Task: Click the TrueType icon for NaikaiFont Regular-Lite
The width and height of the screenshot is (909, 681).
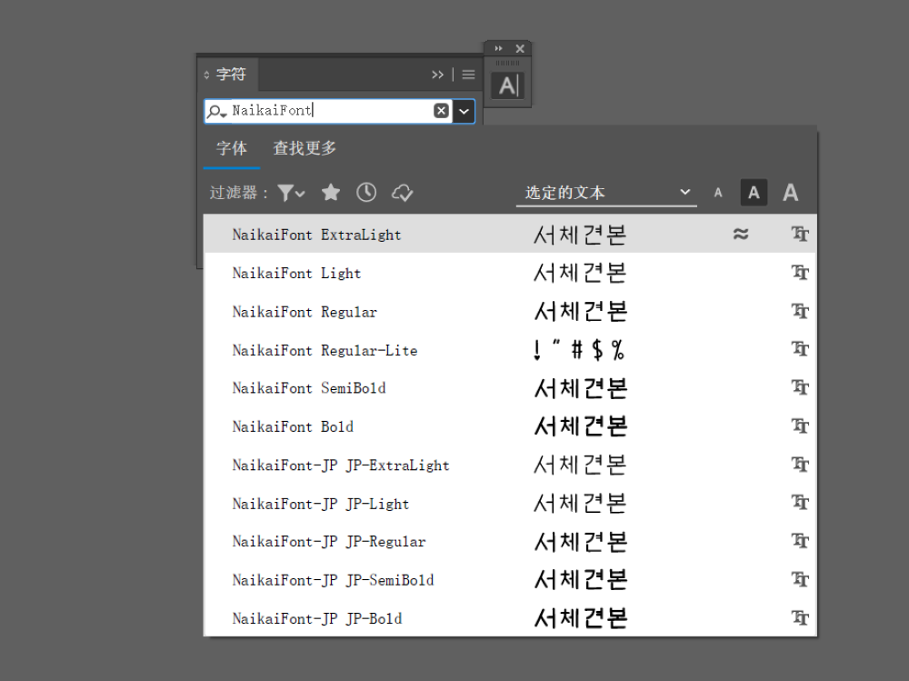Action: (800, 348)
